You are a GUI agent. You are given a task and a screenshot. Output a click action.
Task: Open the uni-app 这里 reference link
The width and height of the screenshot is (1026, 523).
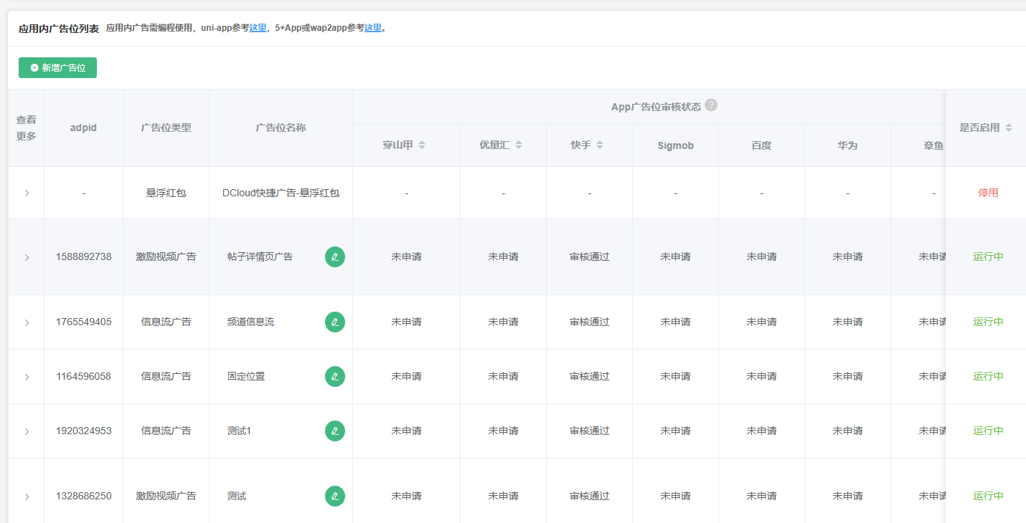(258, 28)
